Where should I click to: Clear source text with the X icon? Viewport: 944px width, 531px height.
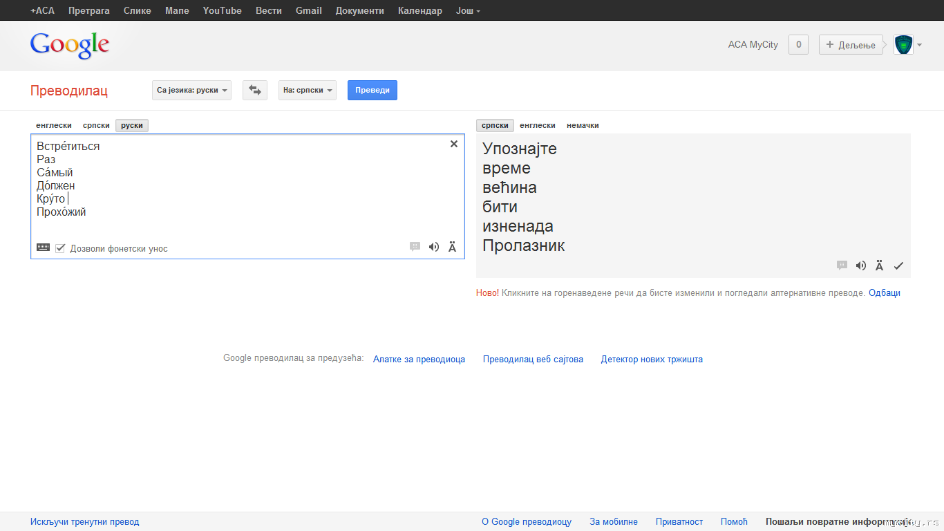[454, 144]
